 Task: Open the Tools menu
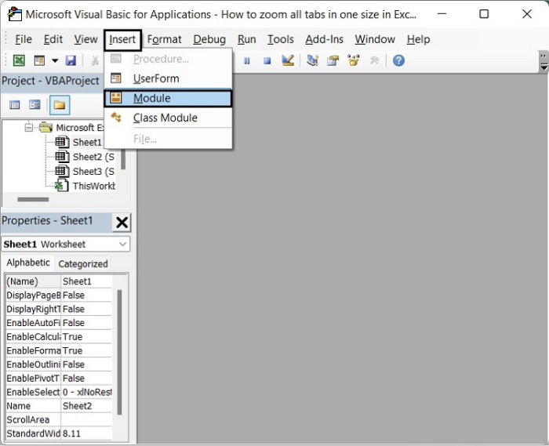pyautogui.click(x=281, y=39)
